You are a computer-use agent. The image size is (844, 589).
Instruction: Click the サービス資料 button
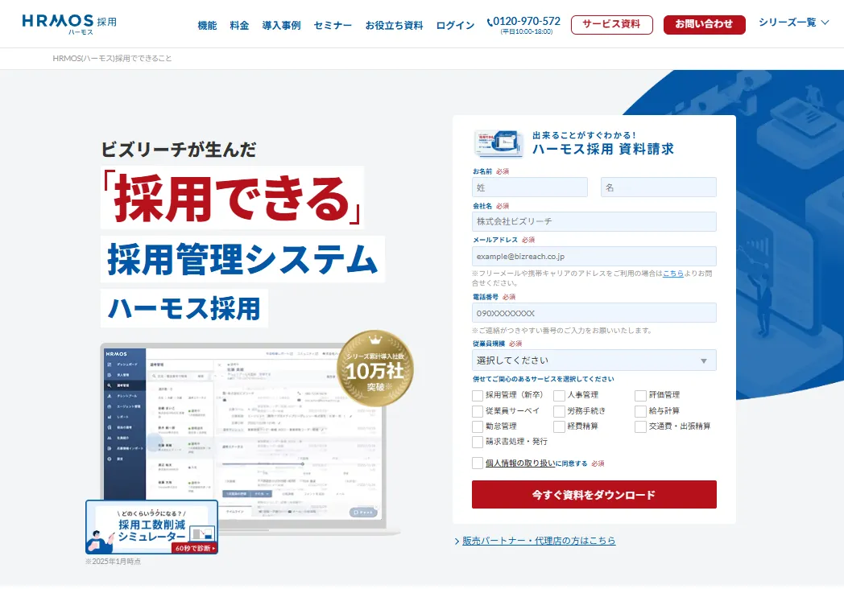click(611, 24)
